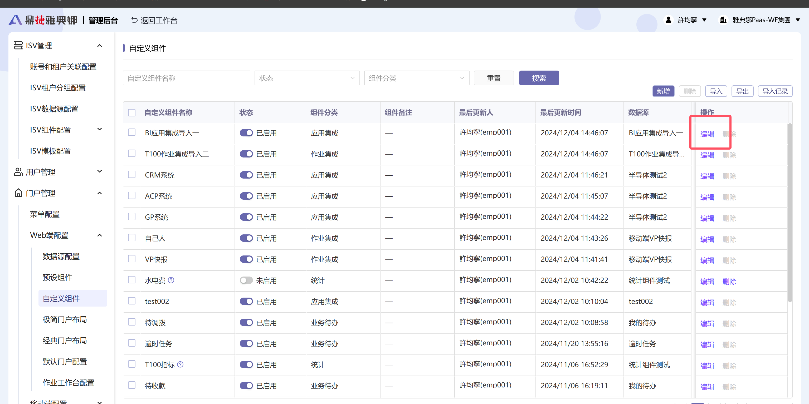The width and height of the screenshot is (809, 404).
Task: Click the 门户管理 home icon
Action: pos(18,193)
